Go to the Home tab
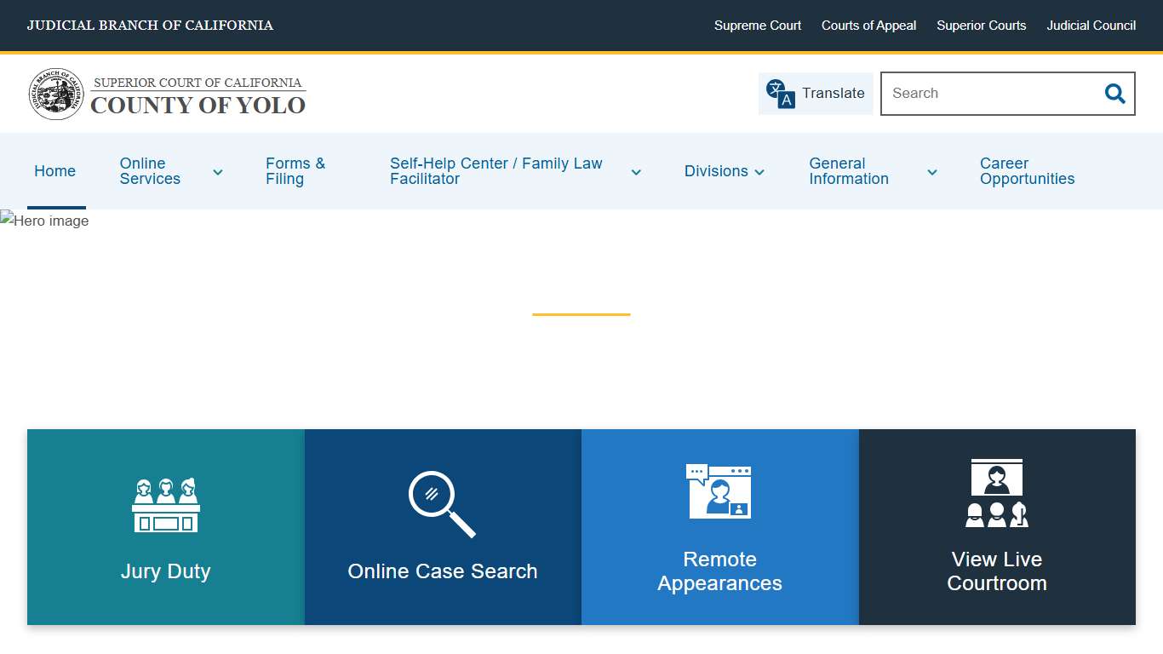1163x654 pixels. (55, 171)
